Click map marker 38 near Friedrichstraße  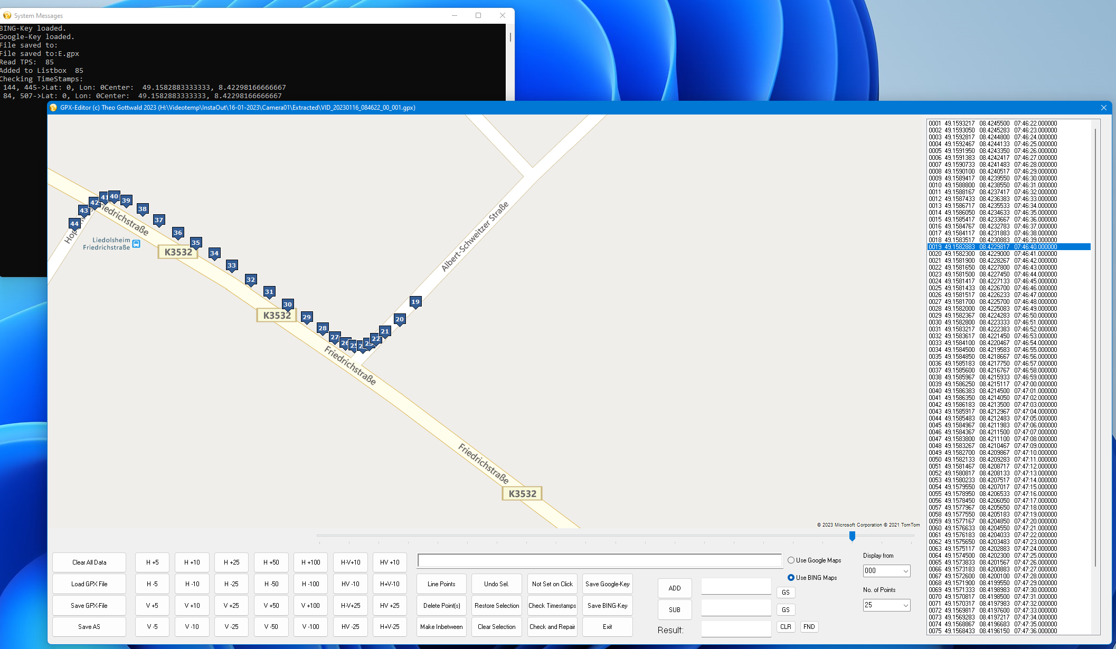coord(142,209)
